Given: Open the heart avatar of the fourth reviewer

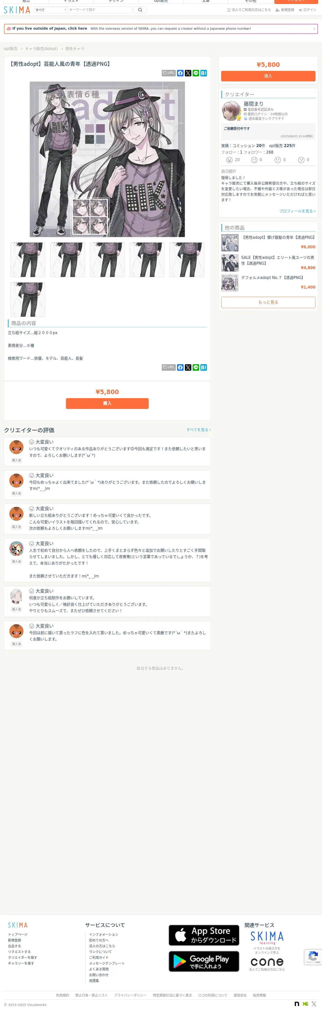Looking at the screenshot, I should tap(16, 549).
